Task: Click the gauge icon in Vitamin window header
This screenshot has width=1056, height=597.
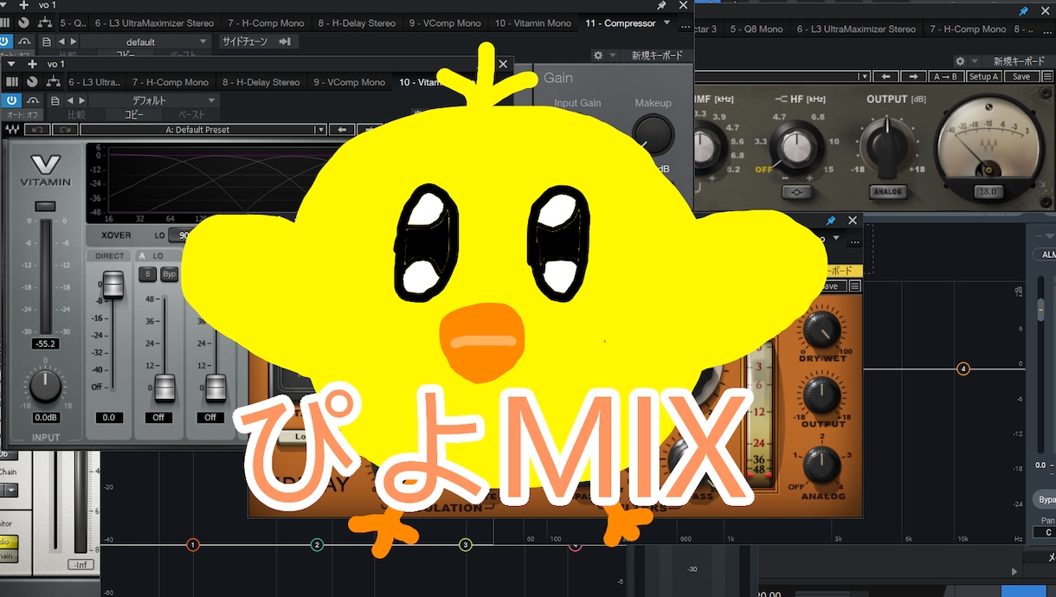Action: pyautogui.click(x=33, y=82)
